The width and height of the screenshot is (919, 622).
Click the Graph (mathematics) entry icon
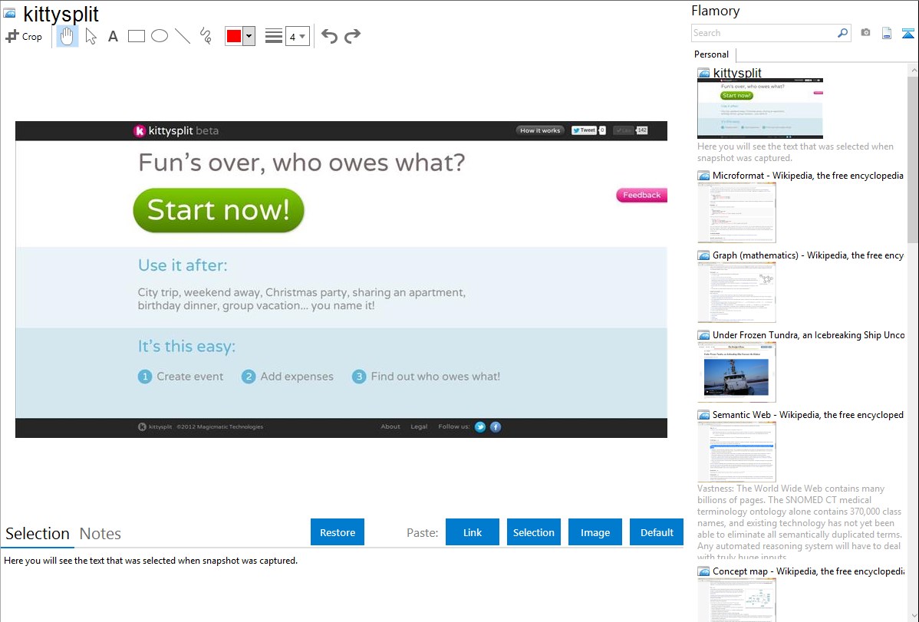704,255
